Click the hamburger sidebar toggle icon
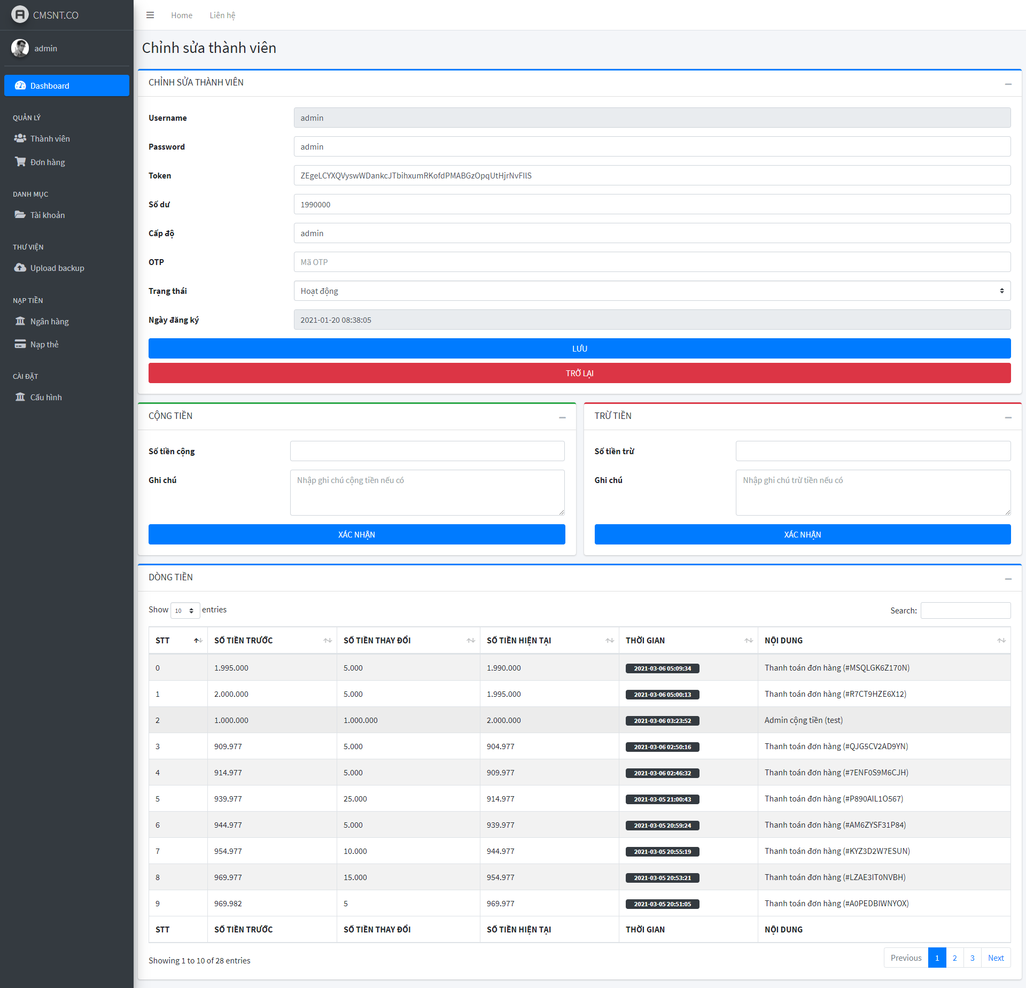1026x988 pixels. [150, 15]
